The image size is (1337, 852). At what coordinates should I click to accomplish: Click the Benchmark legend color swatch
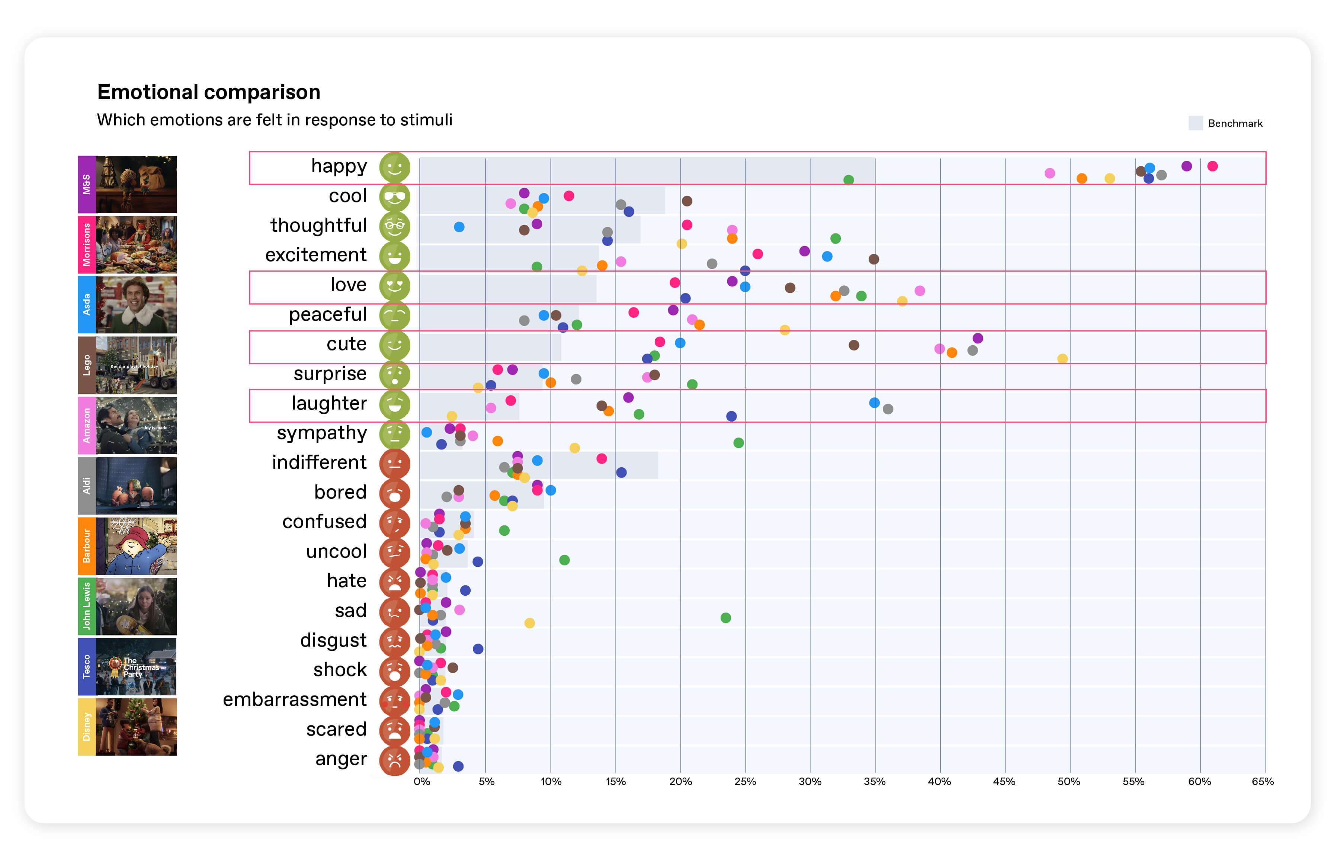pyautogui.click(x=1195, y=123)
